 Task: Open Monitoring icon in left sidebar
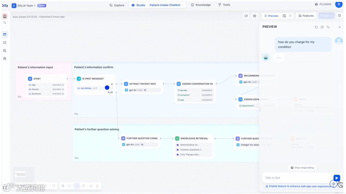pos(4,59)
